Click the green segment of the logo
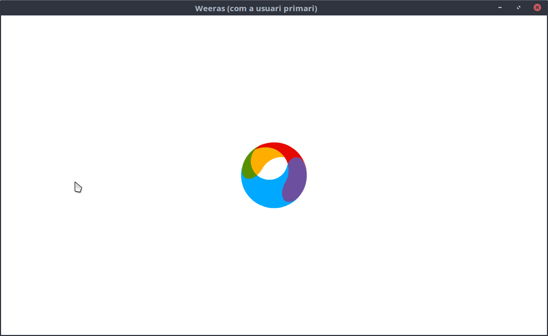 247,169
